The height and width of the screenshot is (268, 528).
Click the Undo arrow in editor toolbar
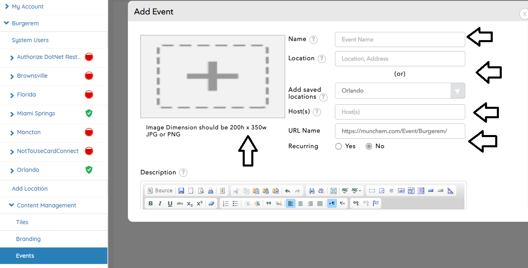tap(287, 191)
